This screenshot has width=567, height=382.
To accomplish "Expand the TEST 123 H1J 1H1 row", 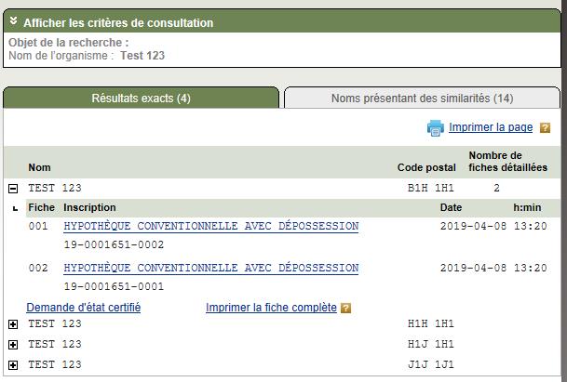I will [x=13, y=344].
